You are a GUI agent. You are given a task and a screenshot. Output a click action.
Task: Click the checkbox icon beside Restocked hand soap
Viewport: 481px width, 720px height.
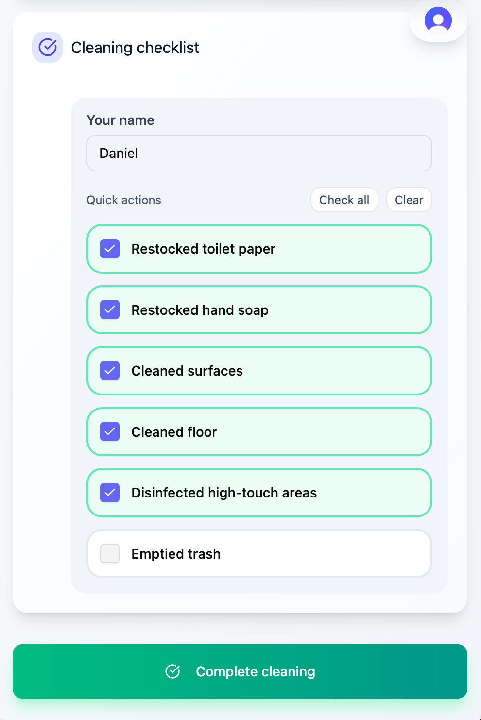[x=110, y=309]
